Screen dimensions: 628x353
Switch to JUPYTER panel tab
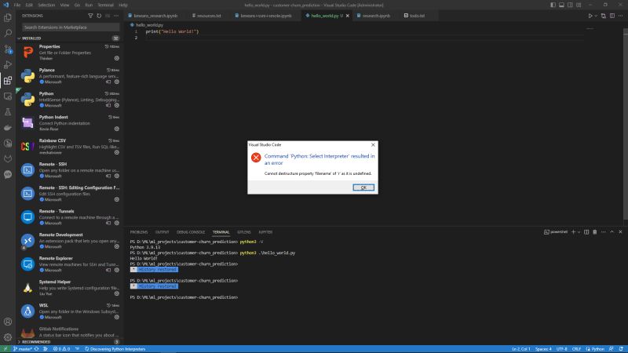(x=265, y=232)
